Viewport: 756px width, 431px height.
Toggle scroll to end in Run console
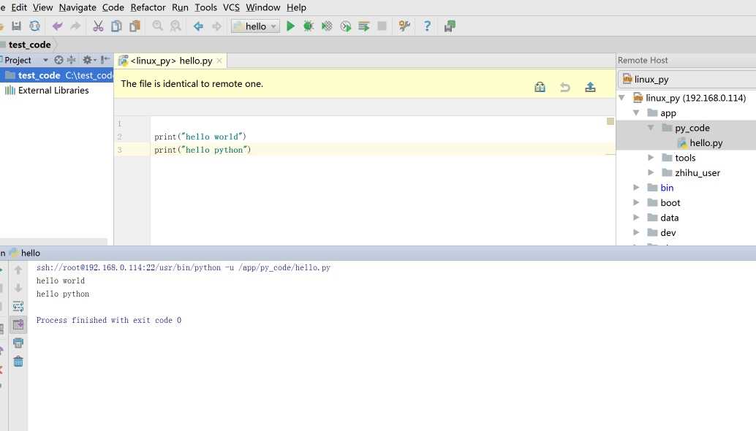tap(18, 324)
